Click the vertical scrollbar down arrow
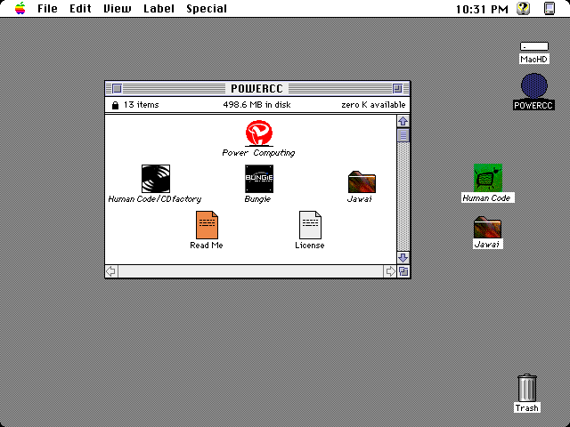The height and width of the screenshot is (427, 570). (403, 258)
